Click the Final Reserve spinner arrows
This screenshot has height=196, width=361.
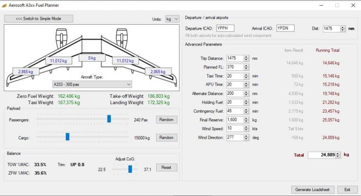[246, 120]
